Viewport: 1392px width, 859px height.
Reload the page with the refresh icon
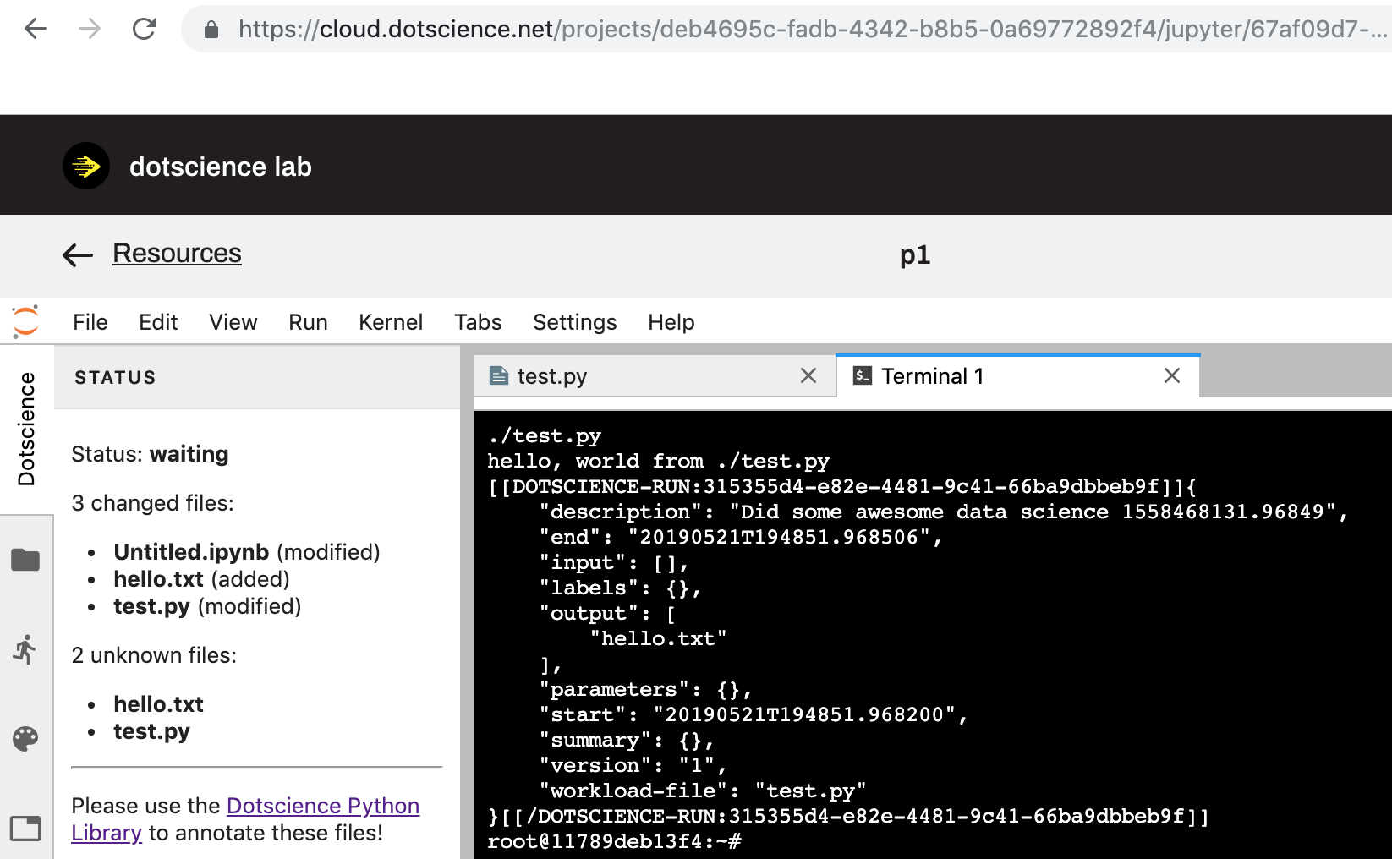tap(145, 29)
